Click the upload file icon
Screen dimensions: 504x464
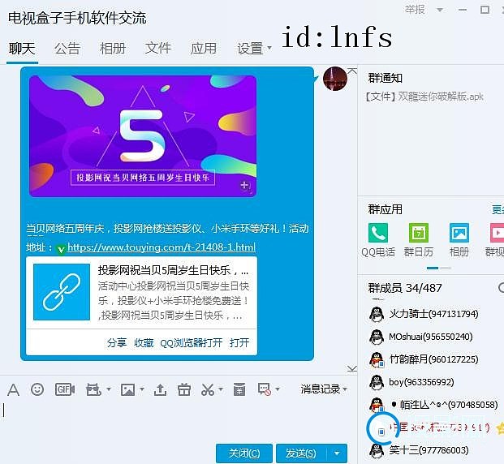(x=160, y=389)
